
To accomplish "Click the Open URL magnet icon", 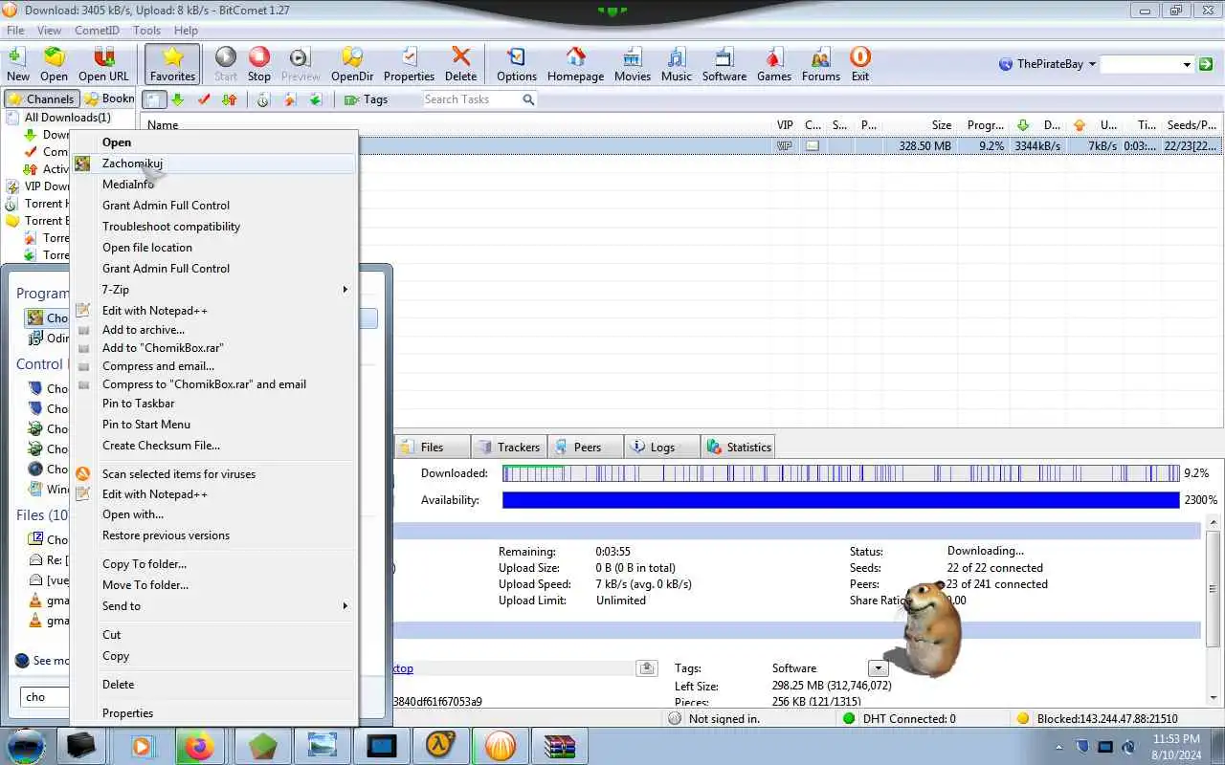I will click(x=103, y=64).
